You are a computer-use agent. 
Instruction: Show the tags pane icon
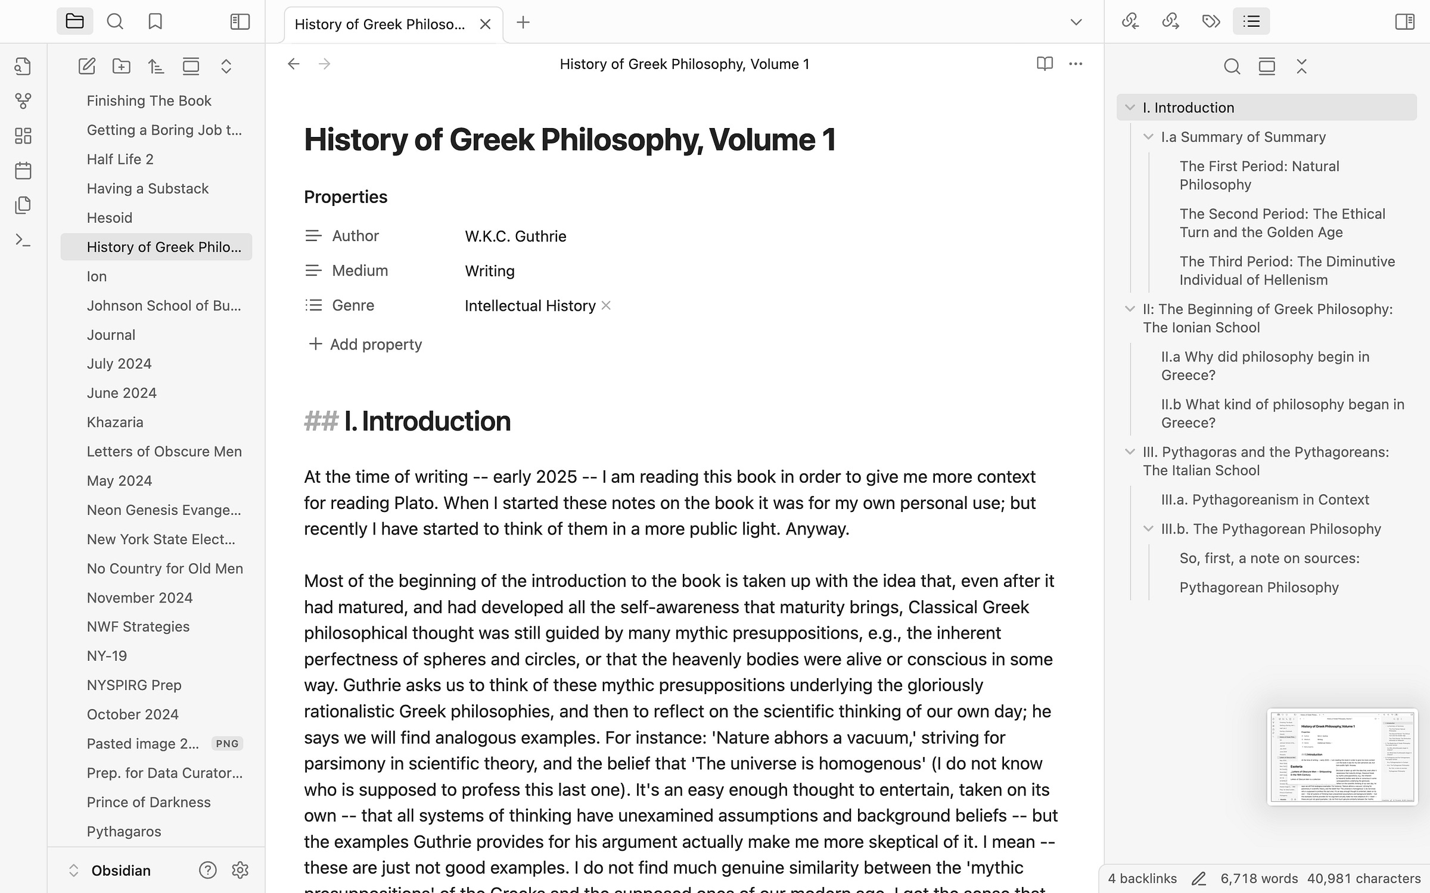click(1211, 22)
